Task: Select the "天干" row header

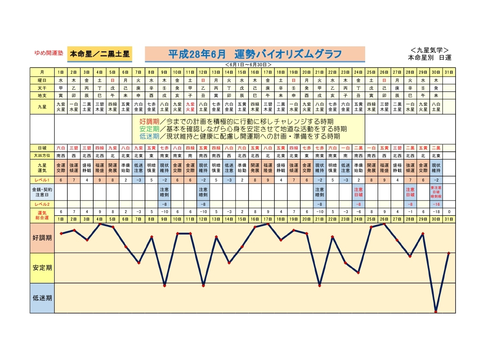Action: pos(42,88)
